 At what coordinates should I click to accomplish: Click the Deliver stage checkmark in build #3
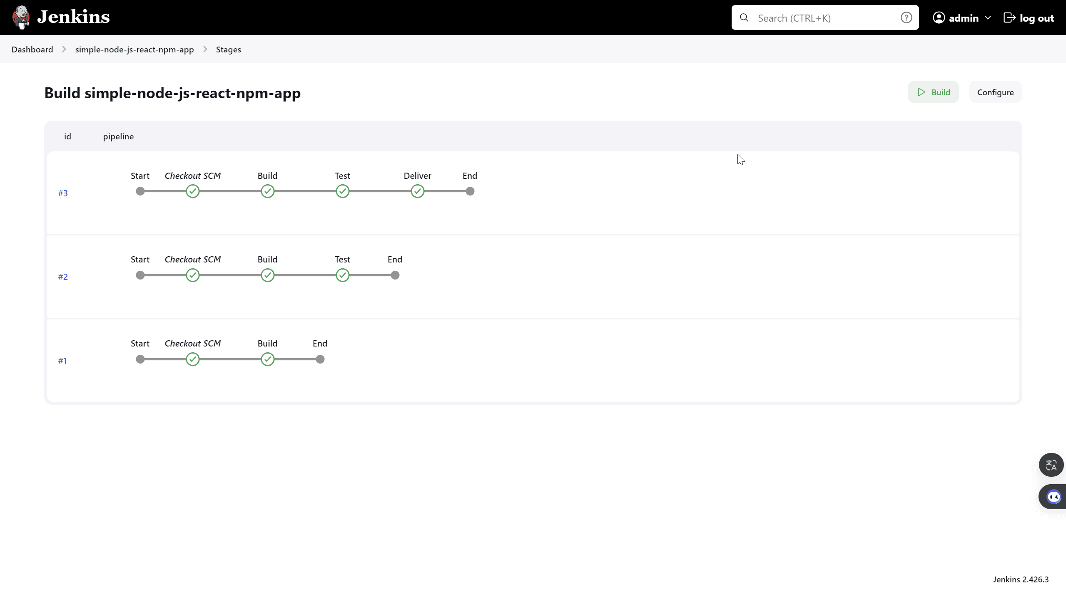click(x=417, y=191)
